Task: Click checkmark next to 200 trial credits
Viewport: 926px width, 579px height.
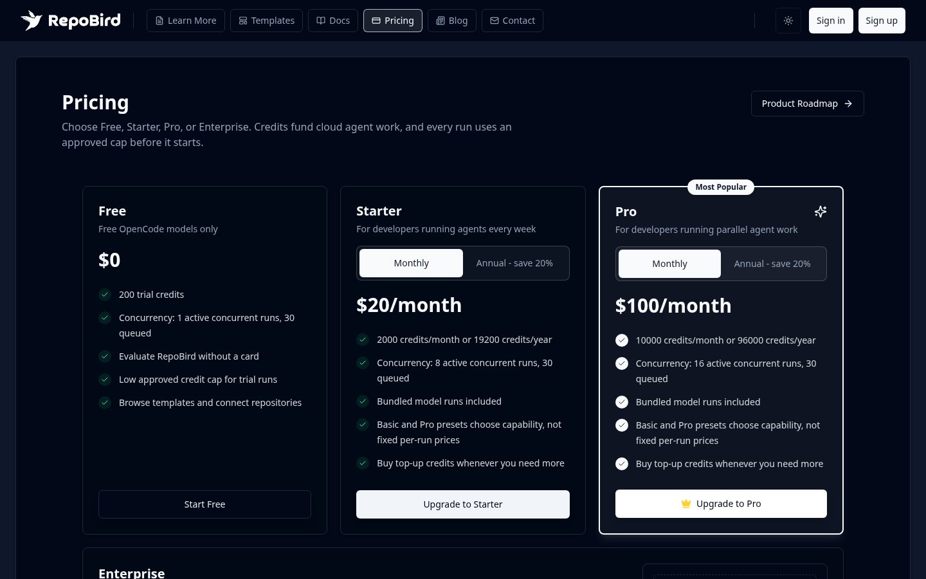Action: 105,295
